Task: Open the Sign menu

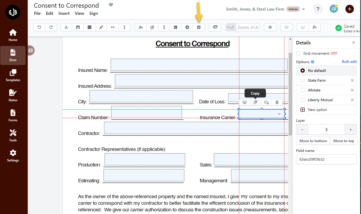Action: pos(93,13)
